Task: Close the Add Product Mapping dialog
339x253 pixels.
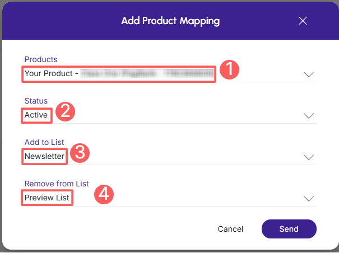Action: point(303,21)
